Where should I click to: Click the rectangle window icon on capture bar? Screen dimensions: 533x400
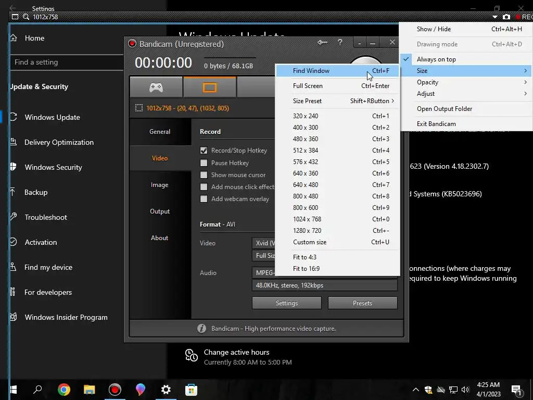click(15, 17)
